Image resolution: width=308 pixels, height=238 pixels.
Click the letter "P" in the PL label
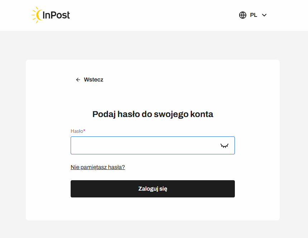pos(252,15)
